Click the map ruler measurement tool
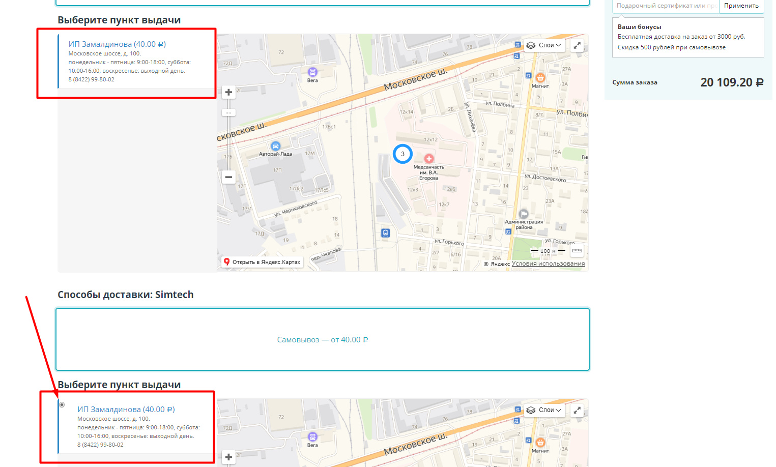This screenshot has height=467, width=776. pyautogui.click(x=577, y=251)
